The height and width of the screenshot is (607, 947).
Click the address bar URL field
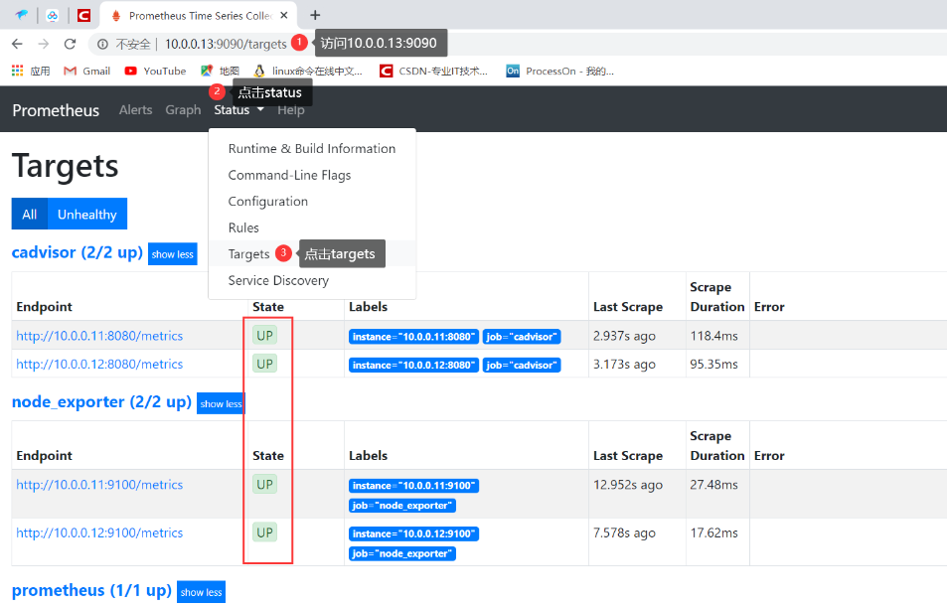(226, 44)
